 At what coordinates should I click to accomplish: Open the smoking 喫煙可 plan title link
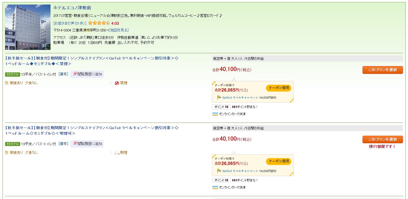click(x=92, y=131)
